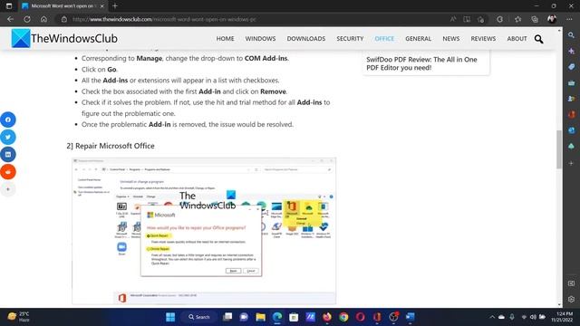Open the Microsoft 365 icon in Edge sidebar
This screenshot has height=326, width=580.
click(571, 115)
